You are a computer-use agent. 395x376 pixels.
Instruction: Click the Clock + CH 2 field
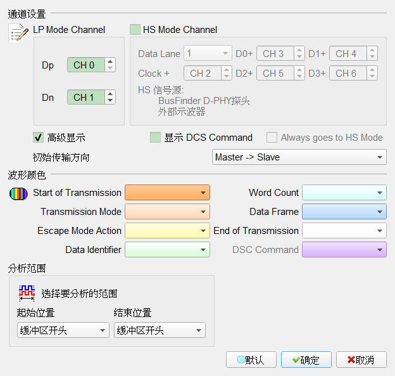tap(203, 73)
